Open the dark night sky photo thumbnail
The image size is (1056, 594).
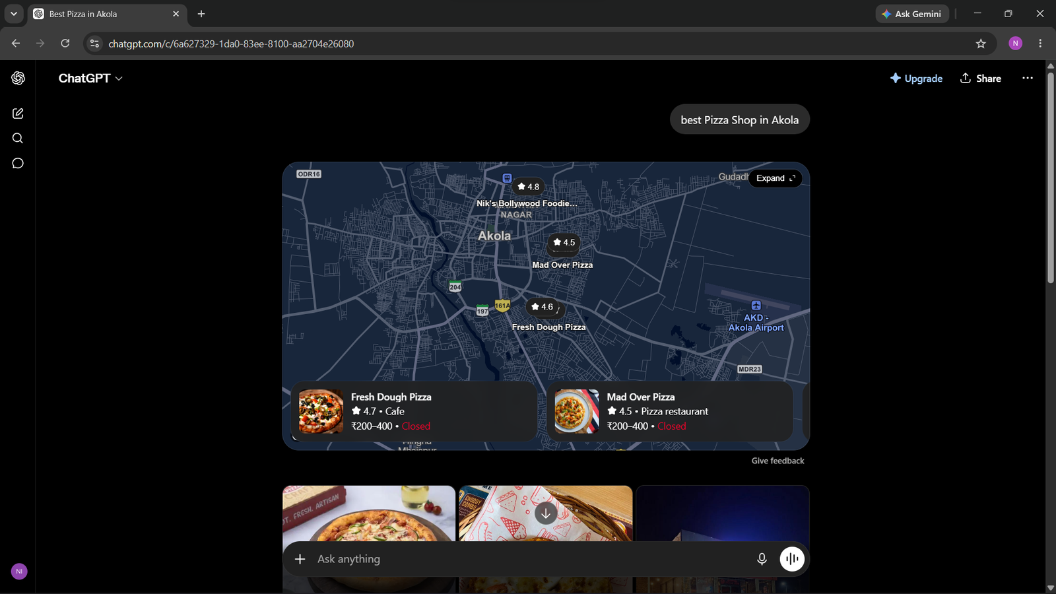(723, 513)
